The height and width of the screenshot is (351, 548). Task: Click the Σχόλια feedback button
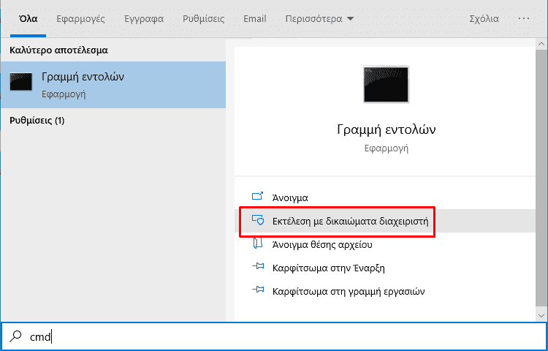484,18
